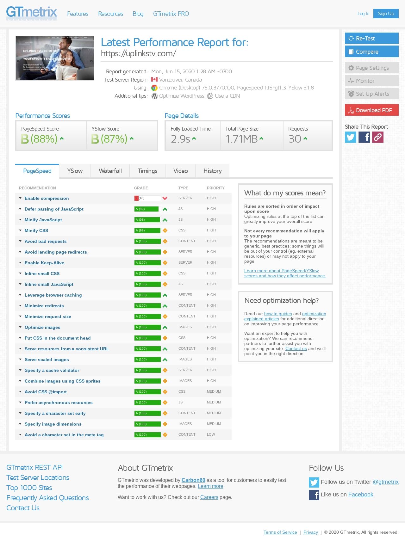Click green up arrow on Optimize images row
This screenshot has width=405, height=541.
pyautogui.click(x=165, y=327)
